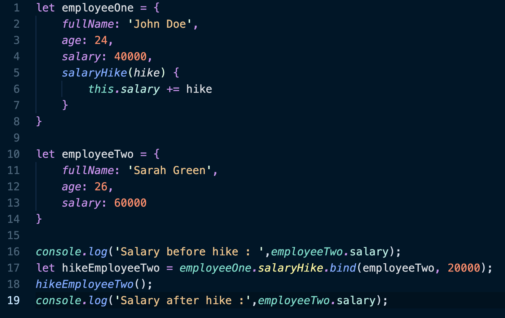Click the 'John Doe' string value
The image size is (505, 318).
(x=160, y=24)
